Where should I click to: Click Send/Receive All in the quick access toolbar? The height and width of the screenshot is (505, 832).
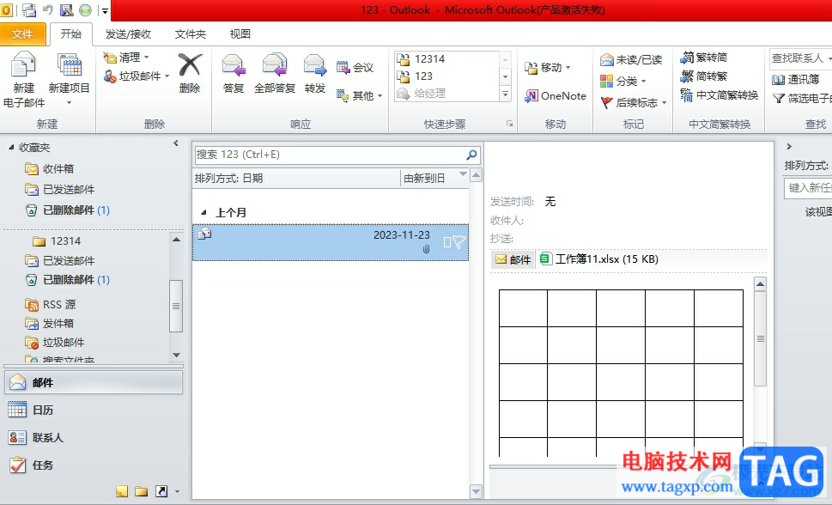pos(29,9)
